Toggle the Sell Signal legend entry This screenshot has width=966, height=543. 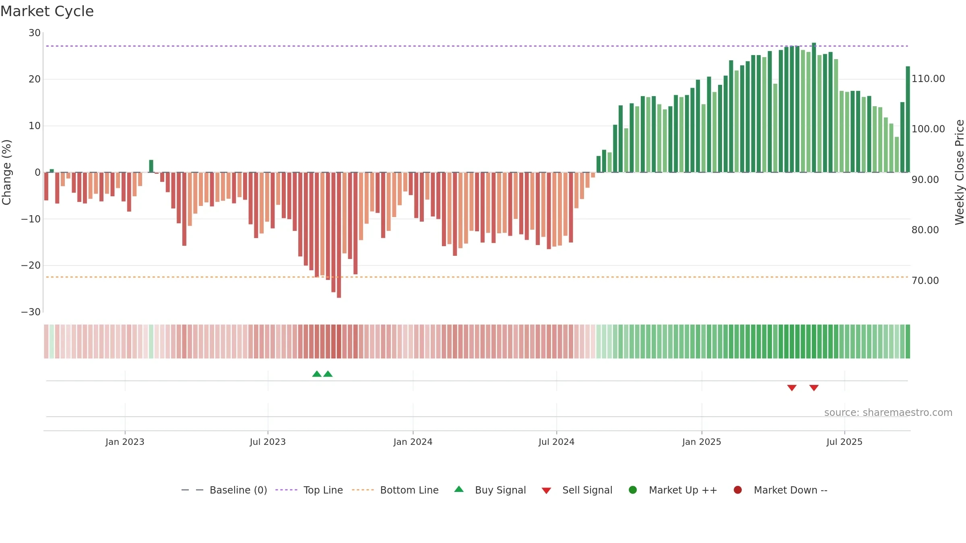[577, 490]
